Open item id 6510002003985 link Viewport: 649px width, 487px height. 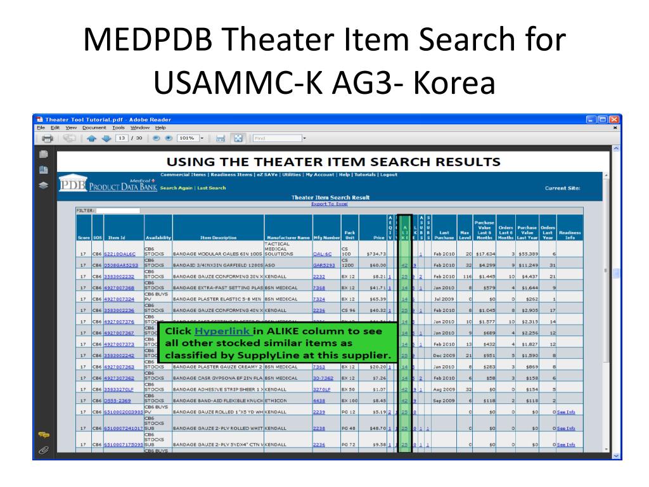(123, 412)
